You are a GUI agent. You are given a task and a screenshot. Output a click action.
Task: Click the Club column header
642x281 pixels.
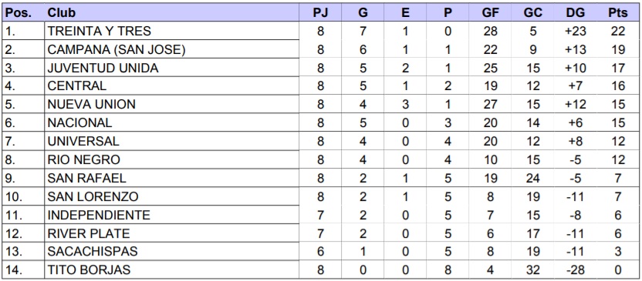[x=171, y=12]
